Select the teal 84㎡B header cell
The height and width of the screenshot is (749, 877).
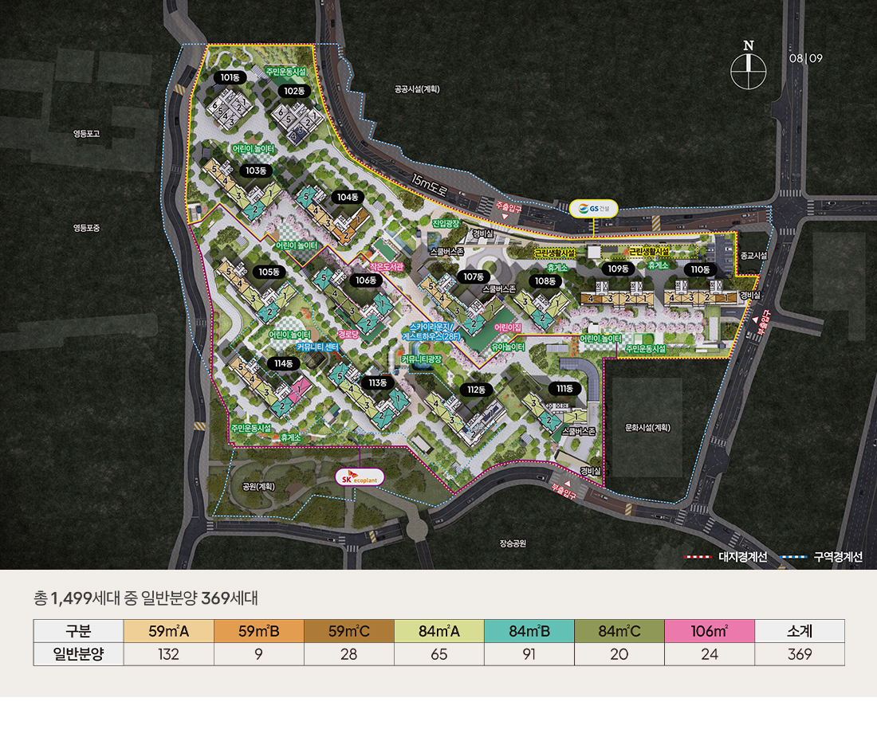pyautogui.click(x=529, y=631)
